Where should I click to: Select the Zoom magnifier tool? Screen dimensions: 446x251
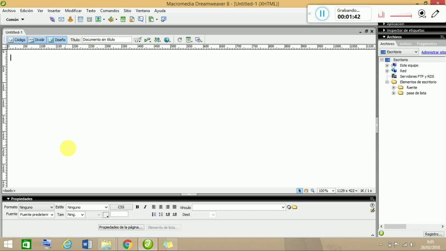coord(313,191)
